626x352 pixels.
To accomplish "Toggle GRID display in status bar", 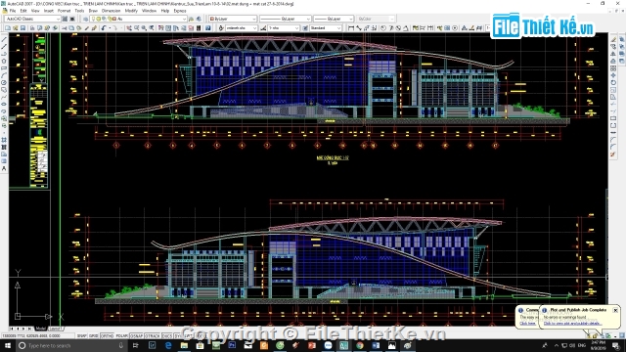I will pyautogui.click(x=94, y=336).
